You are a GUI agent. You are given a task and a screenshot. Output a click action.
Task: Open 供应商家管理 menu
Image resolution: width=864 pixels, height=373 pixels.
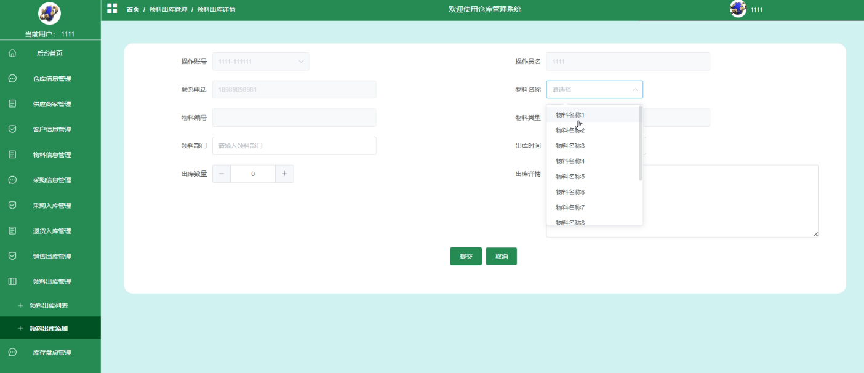click(x=50, y=104)
